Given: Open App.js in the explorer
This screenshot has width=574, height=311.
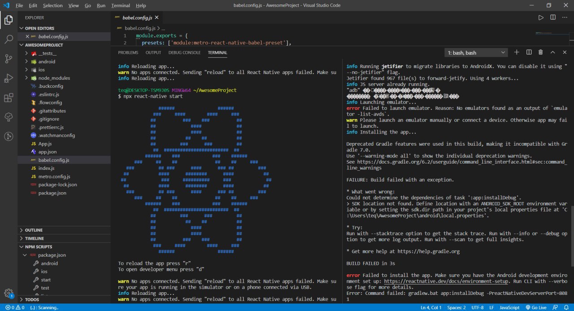Looking at the screenshot, I should click(x=45, y=143).
